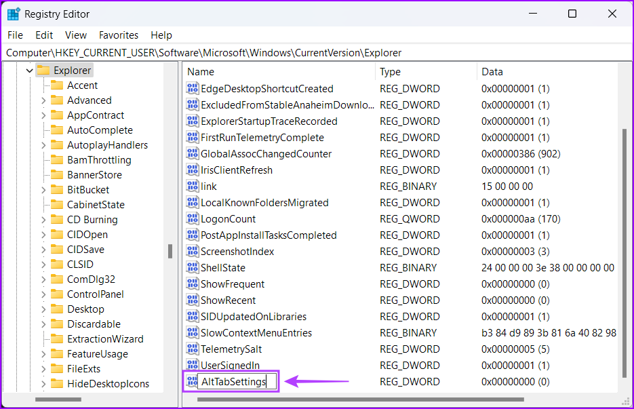The height and width of the screenshot is (409, 634).
Task: Select the CIDSave key in tree
Action: pos(85,250)
